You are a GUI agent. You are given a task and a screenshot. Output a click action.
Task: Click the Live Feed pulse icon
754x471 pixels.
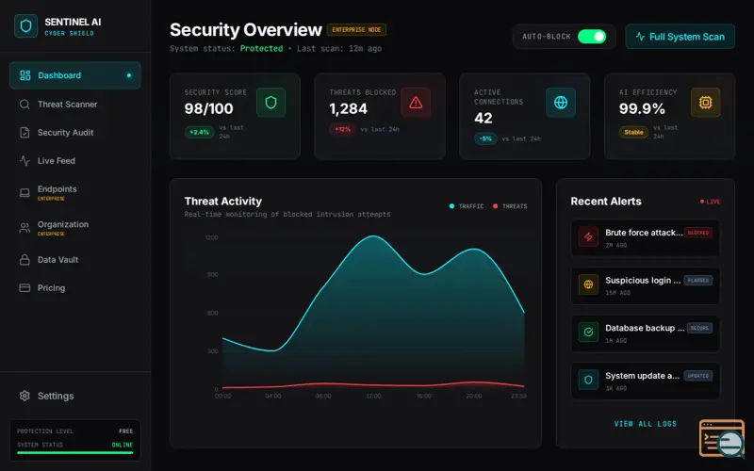(25, 160)
